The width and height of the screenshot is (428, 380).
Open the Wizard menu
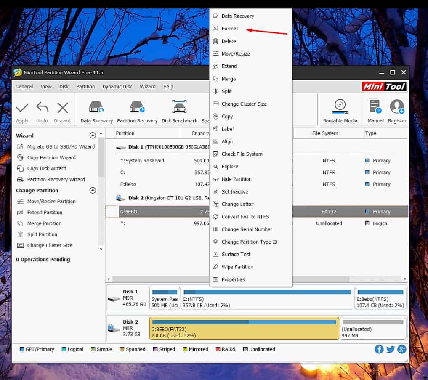click(x=148, y=87)
